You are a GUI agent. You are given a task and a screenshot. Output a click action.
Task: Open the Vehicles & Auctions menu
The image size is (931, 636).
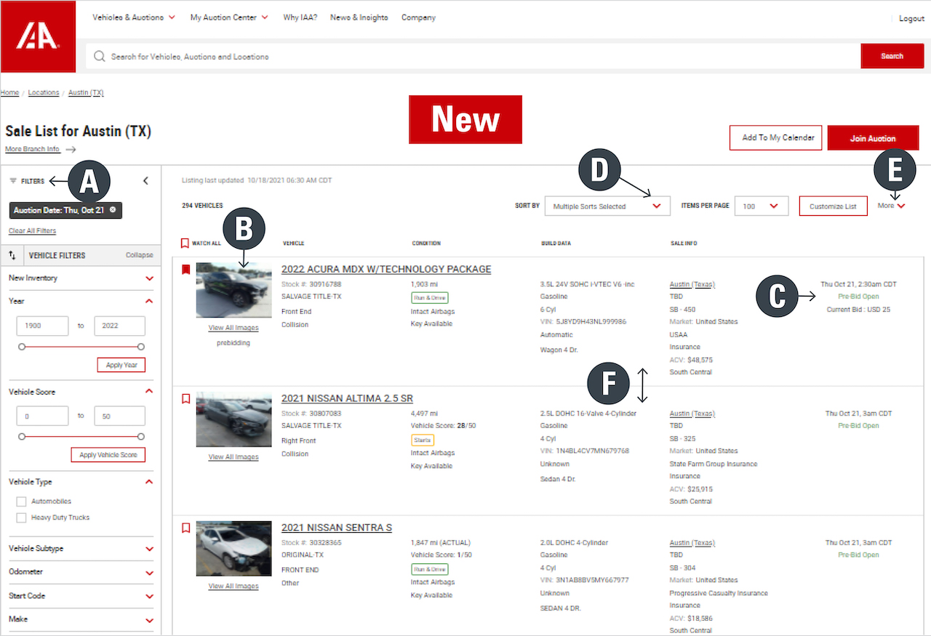pos(134,17)
